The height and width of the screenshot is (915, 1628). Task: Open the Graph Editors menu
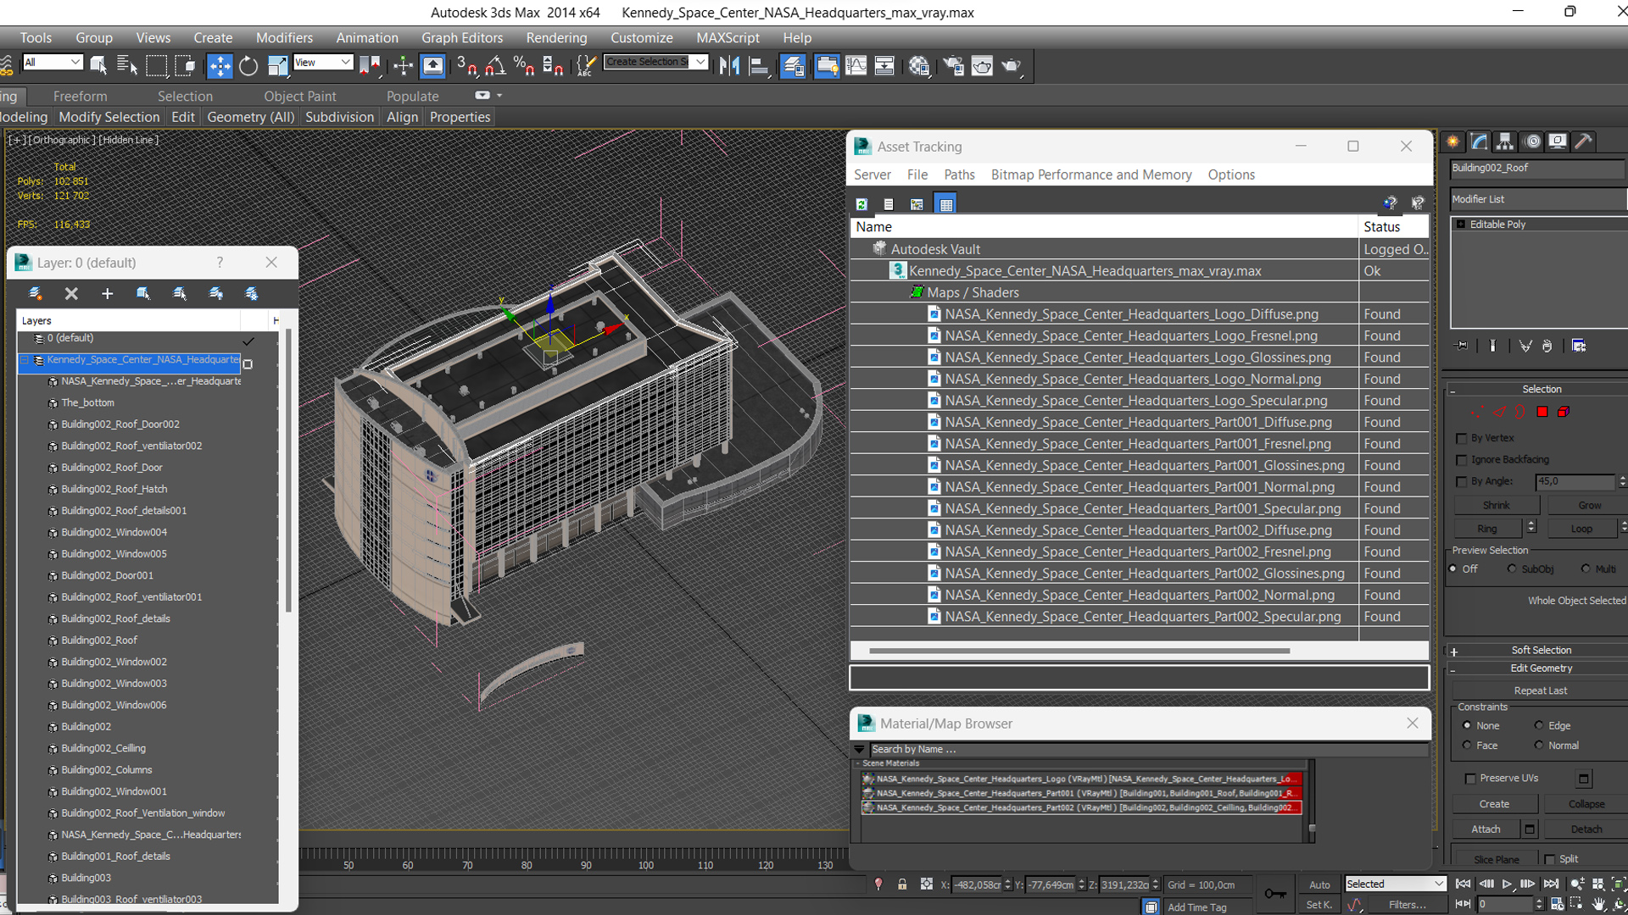[x=462, y=38]
